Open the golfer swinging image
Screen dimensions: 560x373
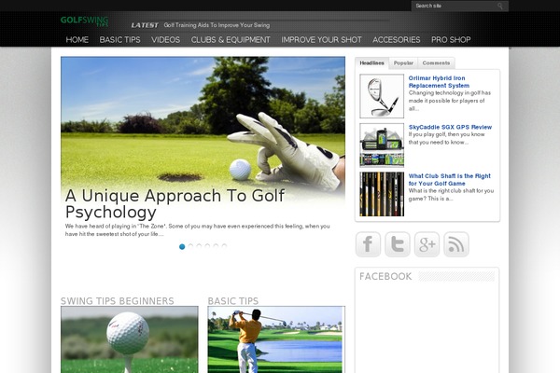click(276, 339)
